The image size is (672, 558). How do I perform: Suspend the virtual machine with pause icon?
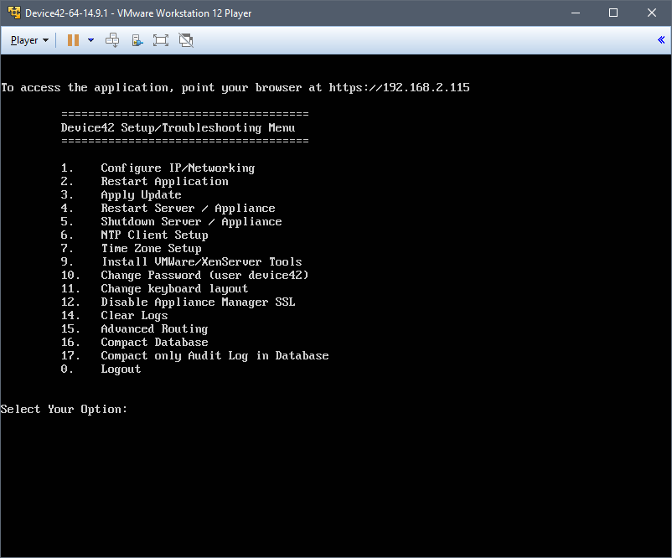[x=74, y=39]
